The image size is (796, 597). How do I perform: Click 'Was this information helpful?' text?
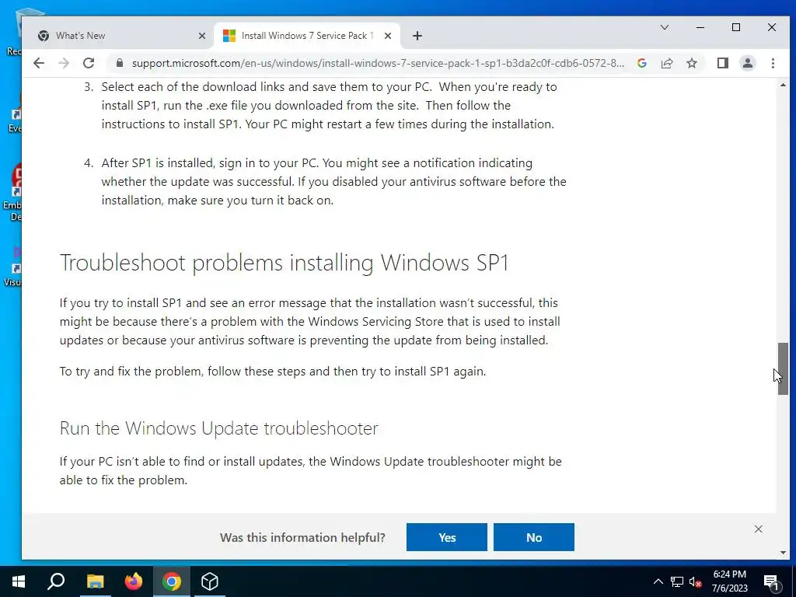(302, 537)
